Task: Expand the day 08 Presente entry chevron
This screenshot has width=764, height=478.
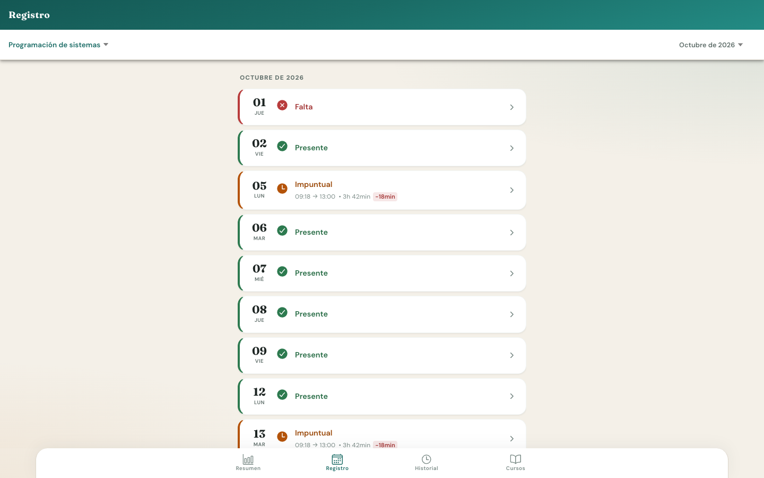Action: (x=512, y=314)
